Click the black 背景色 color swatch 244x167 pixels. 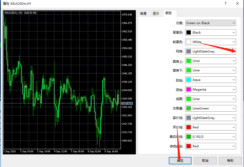[189, 32]
